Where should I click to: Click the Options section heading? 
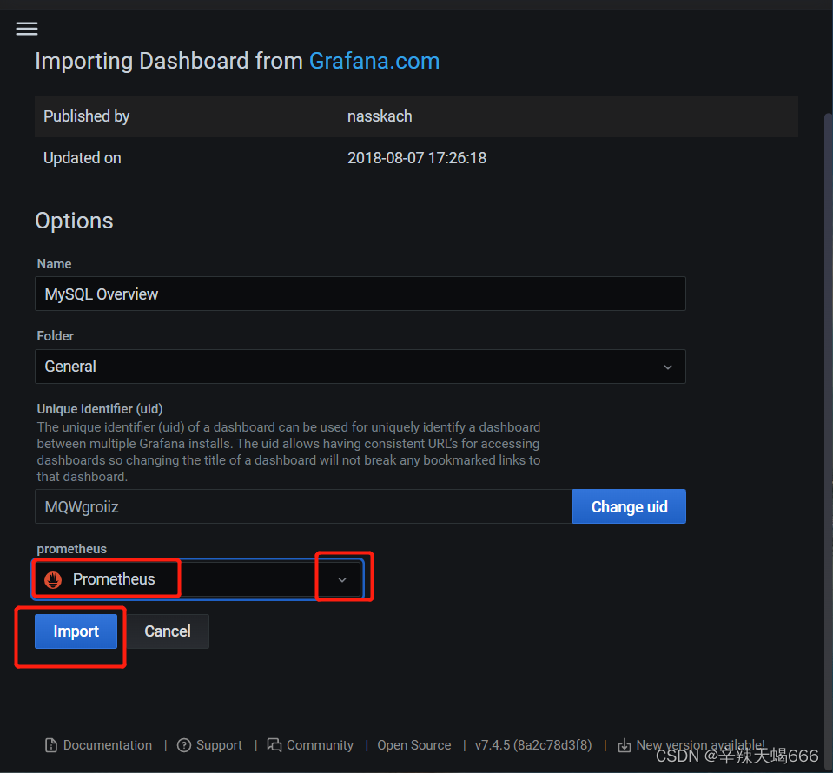[x=74, y=221]
